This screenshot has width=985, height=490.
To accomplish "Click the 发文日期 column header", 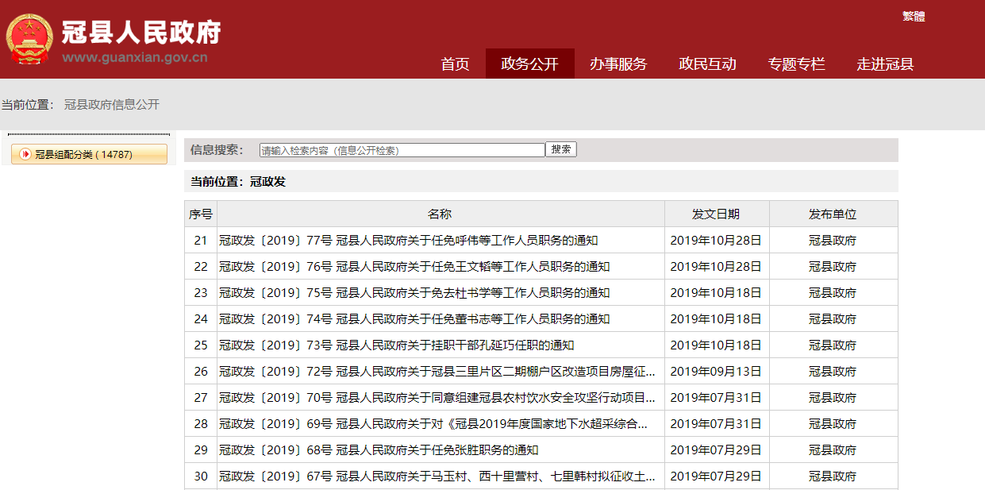I will click(x=716, y=214).
